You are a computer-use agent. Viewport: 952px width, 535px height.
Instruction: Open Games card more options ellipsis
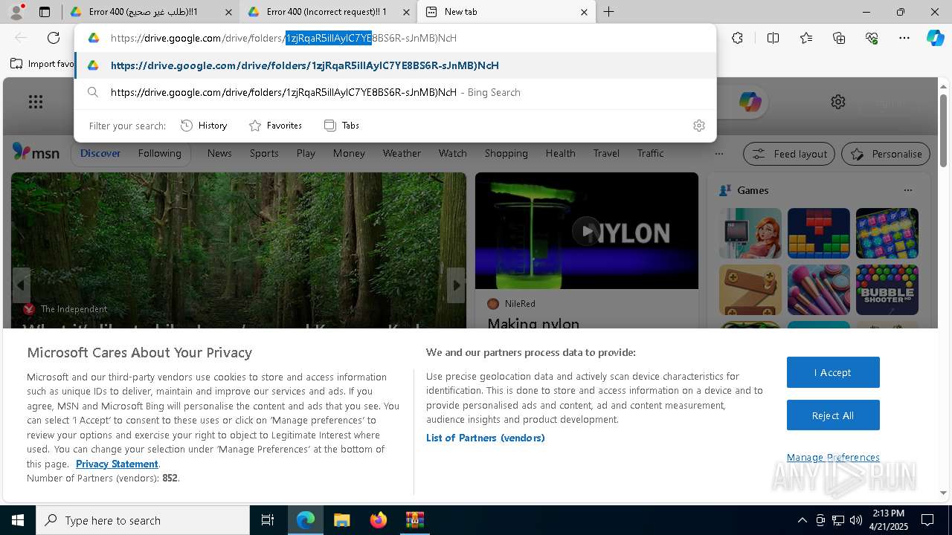pos(907,190)
